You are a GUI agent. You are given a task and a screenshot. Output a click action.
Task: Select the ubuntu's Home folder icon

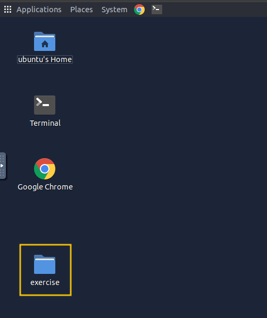45,41
